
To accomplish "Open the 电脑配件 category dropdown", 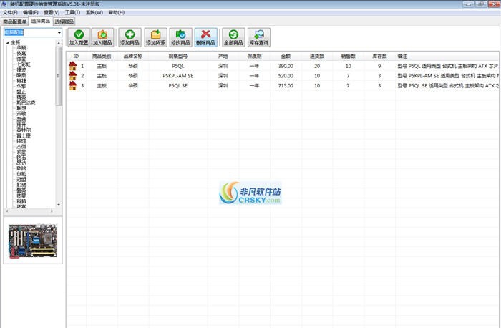I will 59,32.
